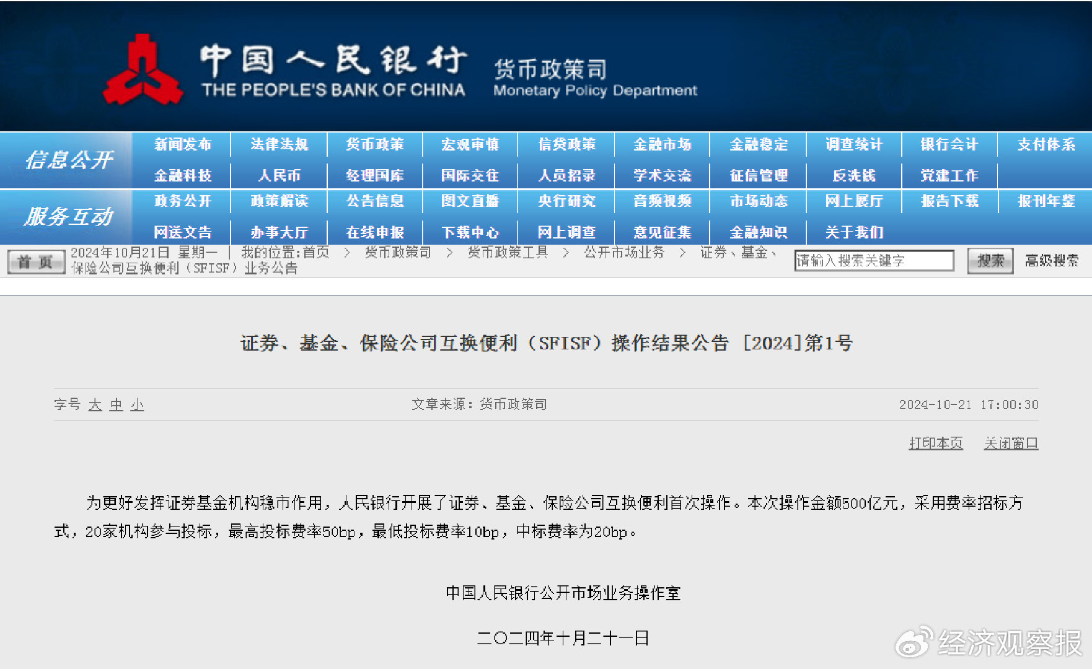The height and width of the screenshot is (669, 1092).
Task: Set font size to 中 (medium)
Action: [x=116, y=405]
